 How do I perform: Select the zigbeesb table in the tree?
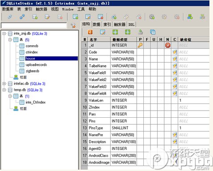[x=32, y=71]
